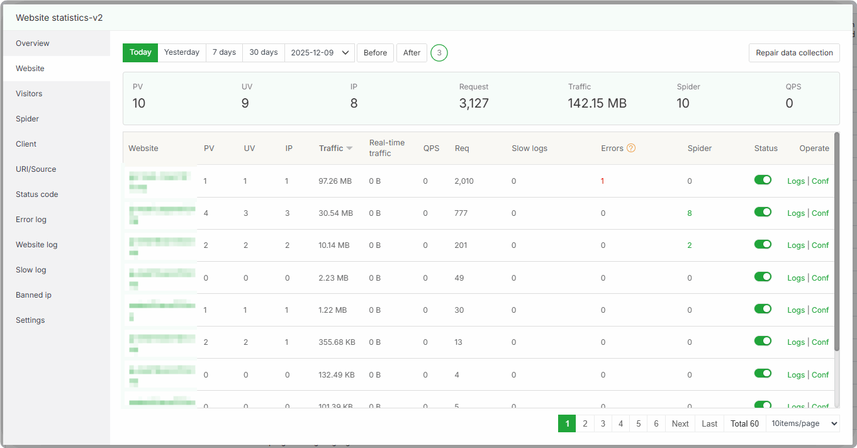Viewport: 857px width, 448px height.
Task: Turn off status switch for the 2.23 MB site
Action: click(x=763, y=277)
